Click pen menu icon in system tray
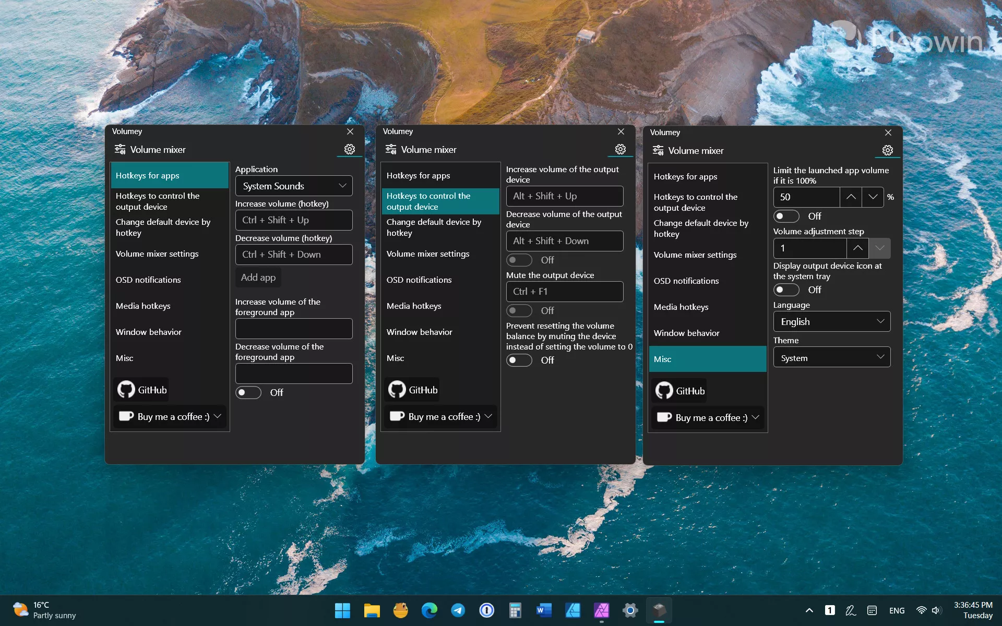The width and height of the screenshot is (1002, 626). 851,610
